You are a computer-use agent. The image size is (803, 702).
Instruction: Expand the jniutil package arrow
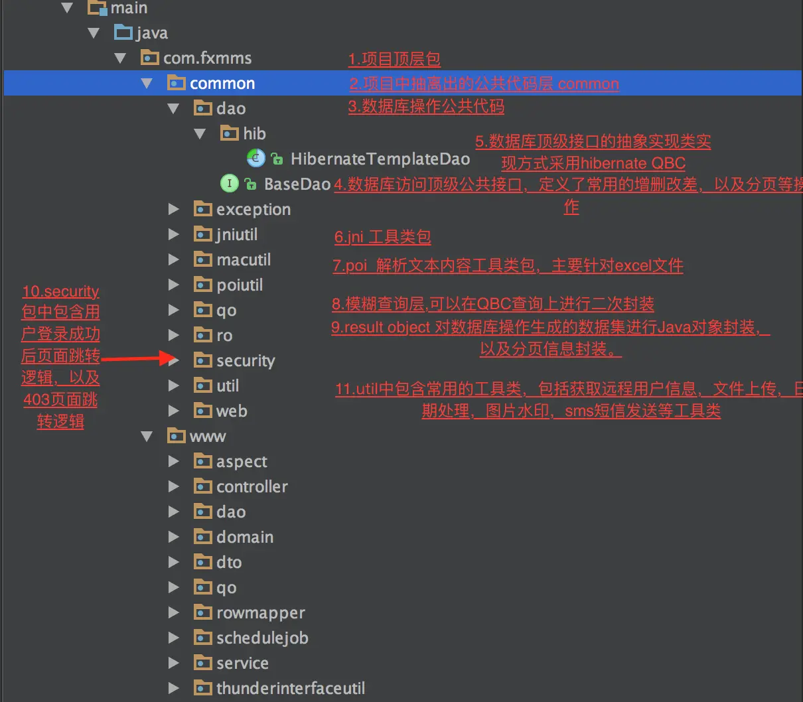pos(174,234)
